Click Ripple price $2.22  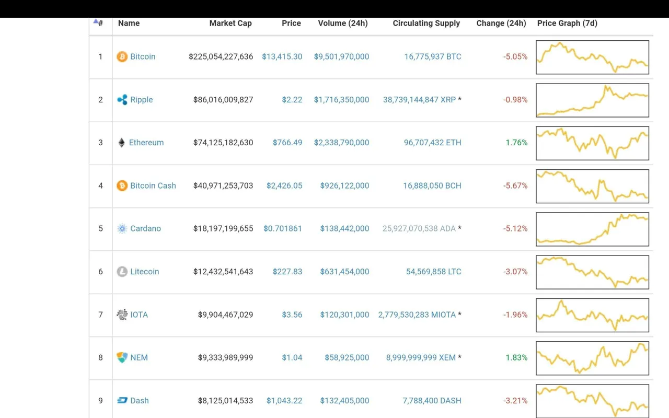[292, 100]
